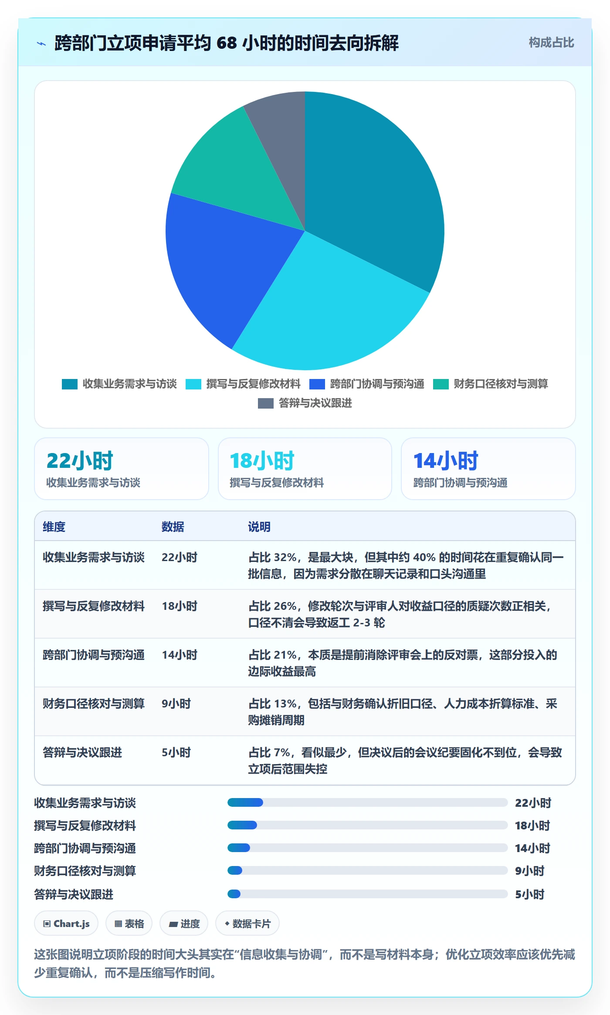Toggle the 撰写与反复修改材料 legend swatch
610x1015 pixels.
[x=193, y=384]
